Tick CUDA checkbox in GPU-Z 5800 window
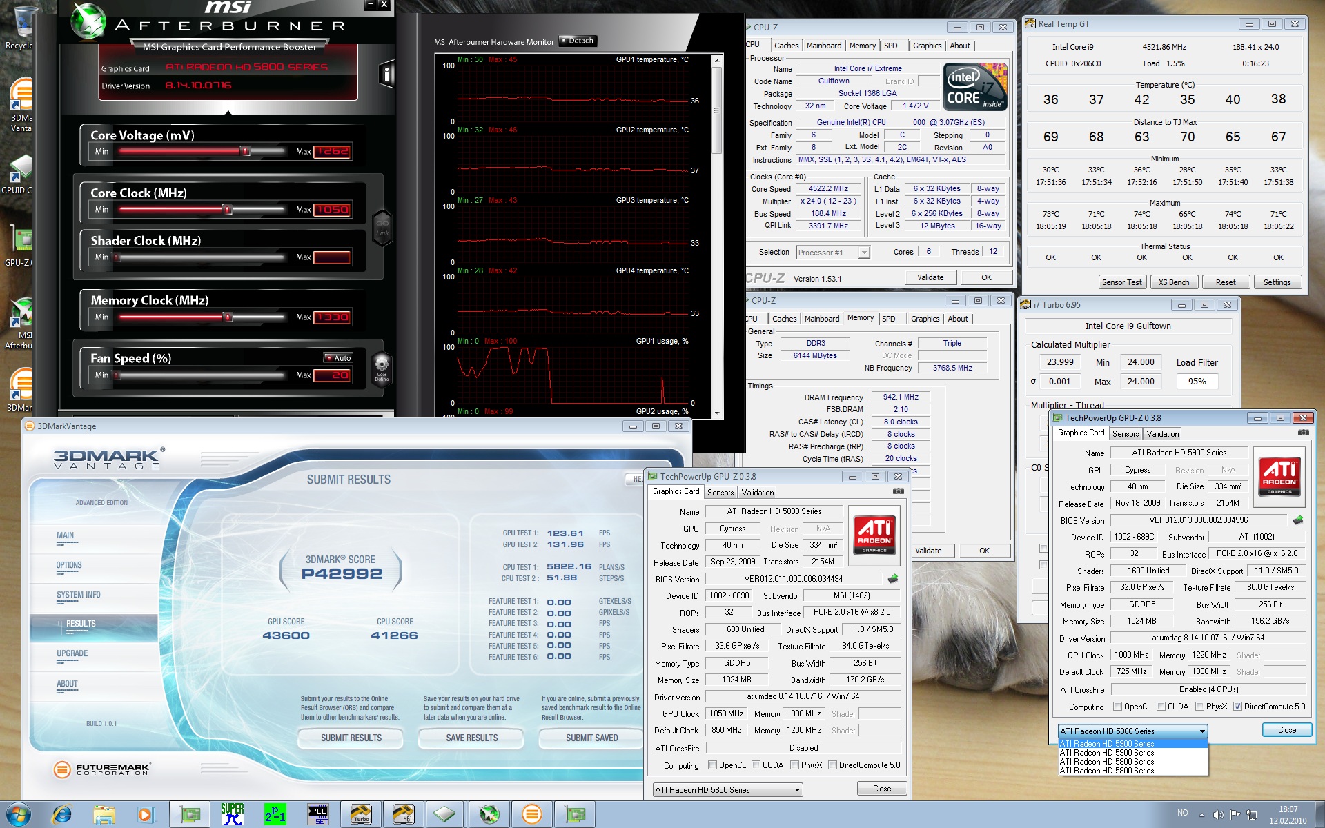 756,765
